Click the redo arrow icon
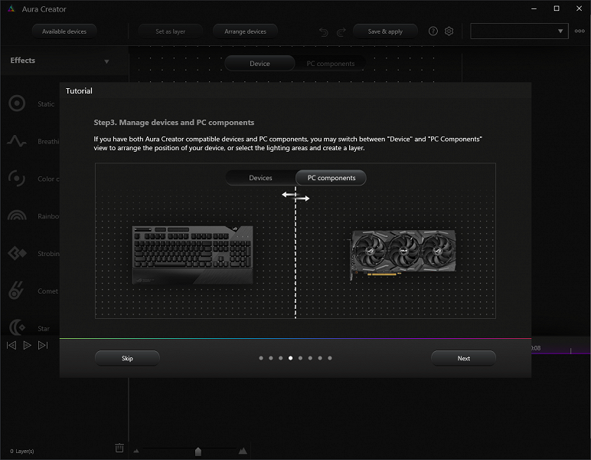Screen dimensions: 591x460 point(341,32)
